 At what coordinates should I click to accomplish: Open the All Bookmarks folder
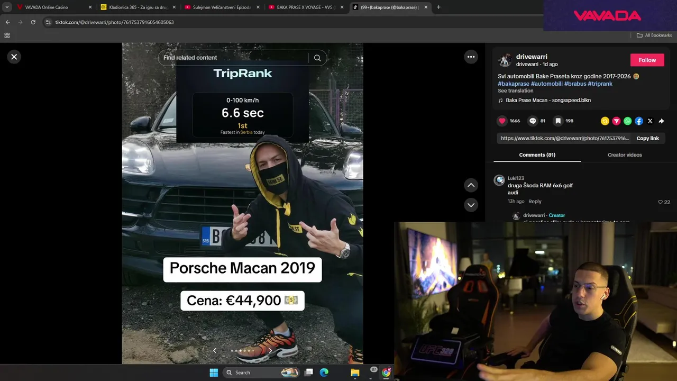[x=654, y=35]
